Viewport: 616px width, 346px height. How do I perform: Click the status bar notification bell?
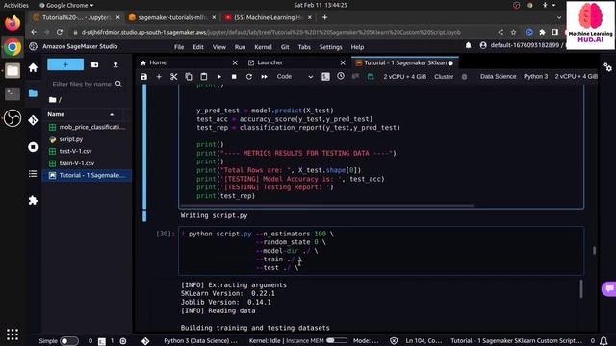point(603,340)
